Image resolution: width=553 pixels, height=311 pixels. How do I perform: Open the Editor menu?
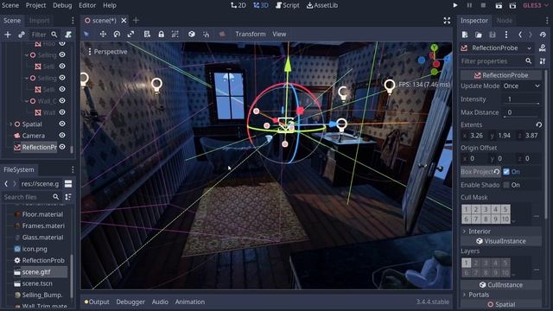(x=87, y=5)
